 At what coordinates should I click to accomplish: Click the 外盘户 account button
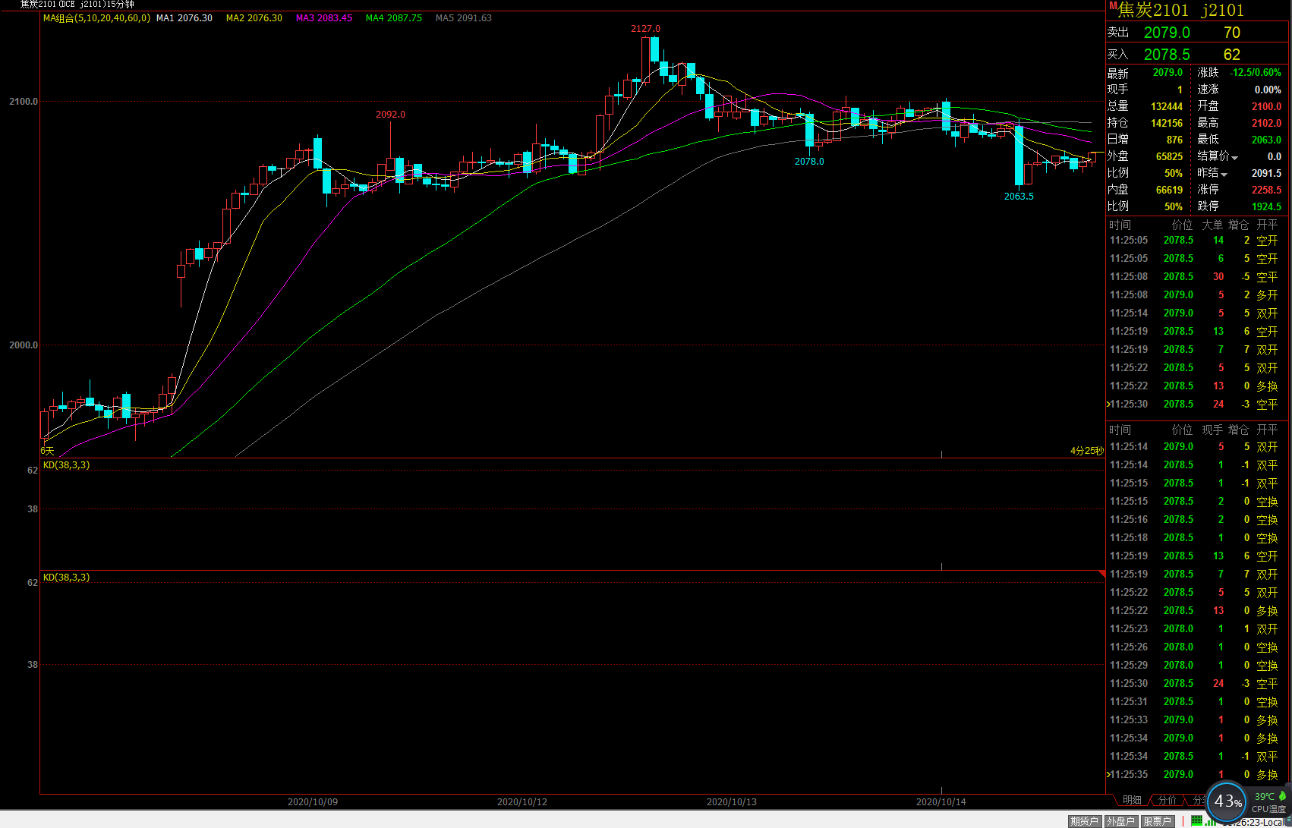coord(1120,821)
